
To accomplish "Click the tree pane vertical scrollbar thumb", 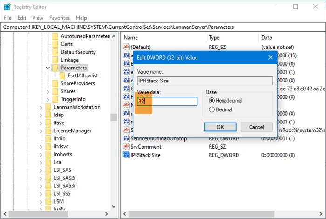I will (114, 117).
